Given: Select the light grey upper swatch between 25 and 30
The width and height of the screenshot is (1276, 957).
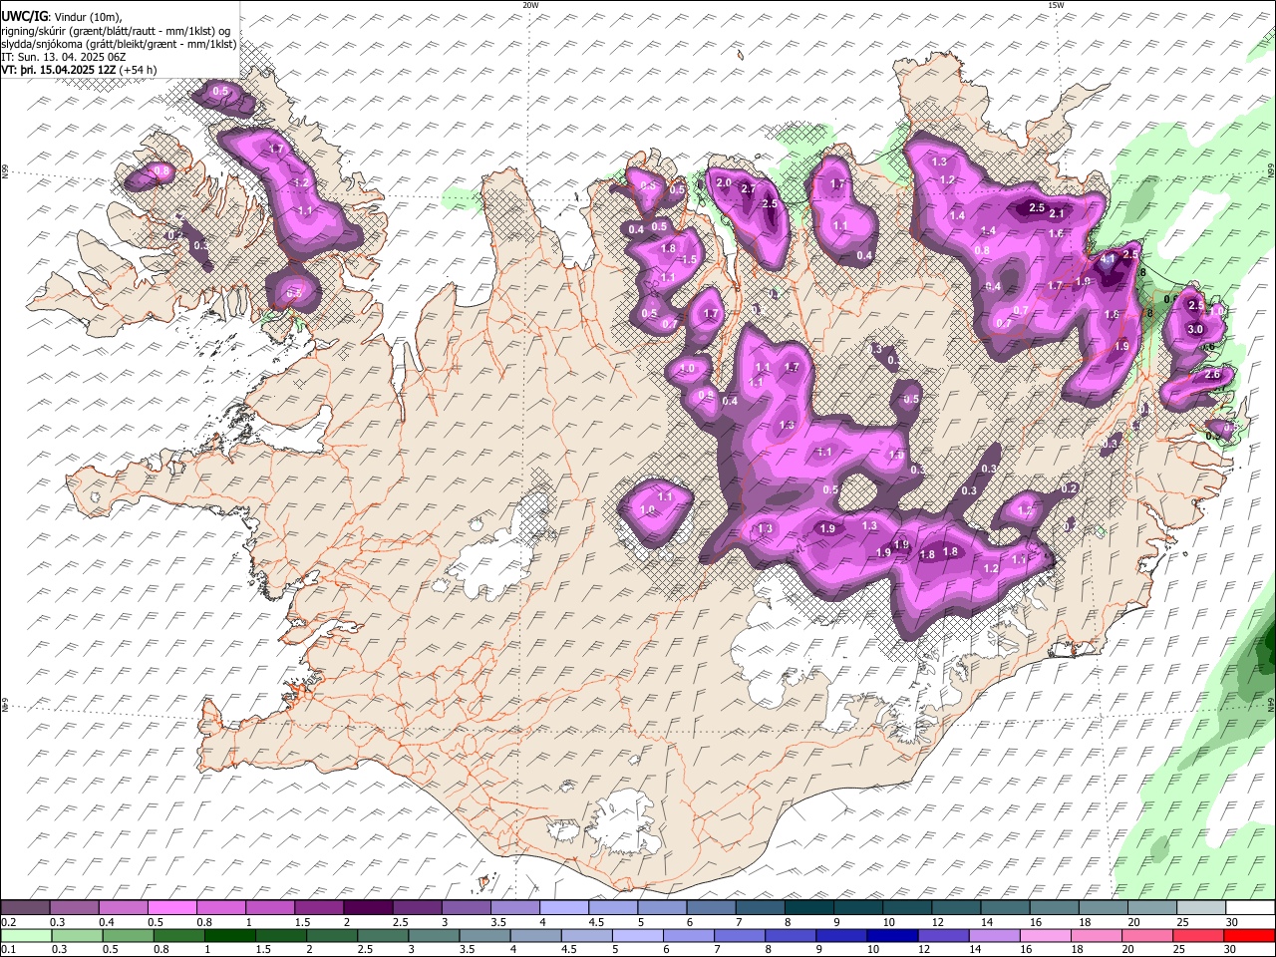Looking at the screenshot, I should [1199, 908].
